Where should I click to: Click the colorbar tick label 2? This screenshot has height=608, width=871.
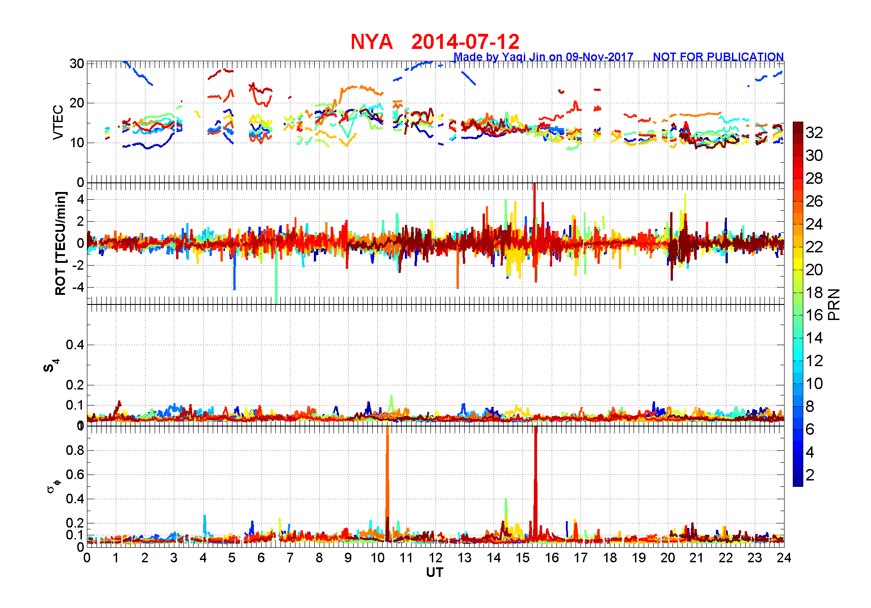(x=810, y=475)
